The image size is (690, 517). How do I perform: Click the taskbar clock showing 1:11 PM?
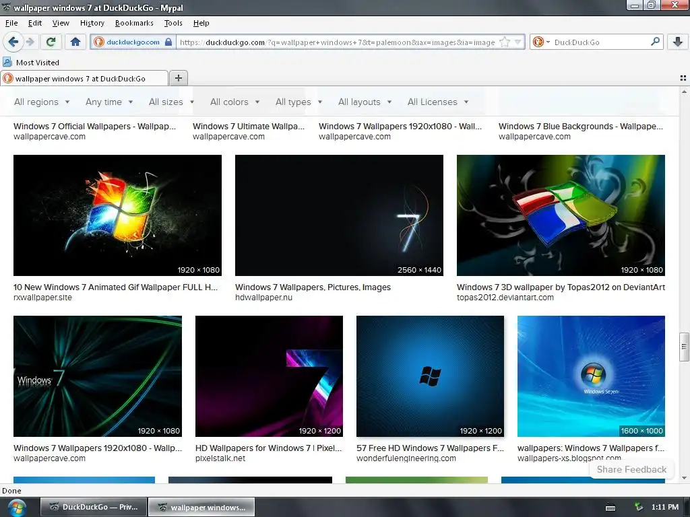point(665,507)
